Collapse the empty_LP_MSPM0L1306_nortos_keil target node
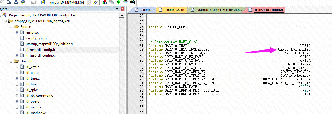 pyautogui.click(x=5, y=21)
